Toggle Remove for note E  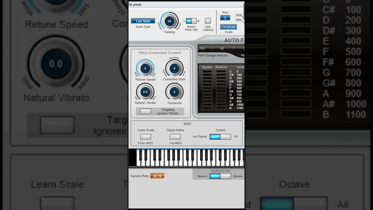pyautogui.click(x=221, y=85)
